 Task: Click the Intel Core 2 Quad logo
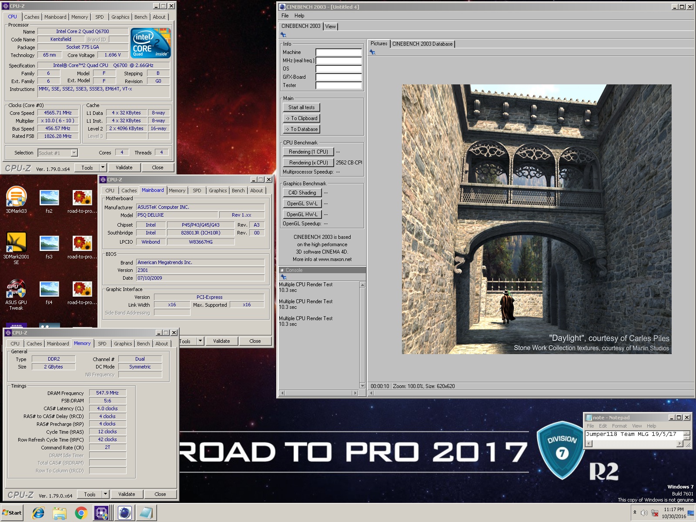[x=151, y=43]
